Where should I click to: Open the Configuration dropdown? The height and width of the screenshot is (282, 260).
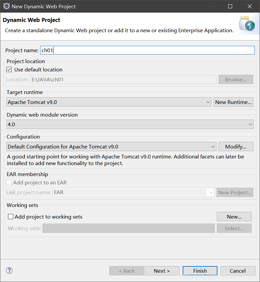pyautogui.click(x=213, y=146)
